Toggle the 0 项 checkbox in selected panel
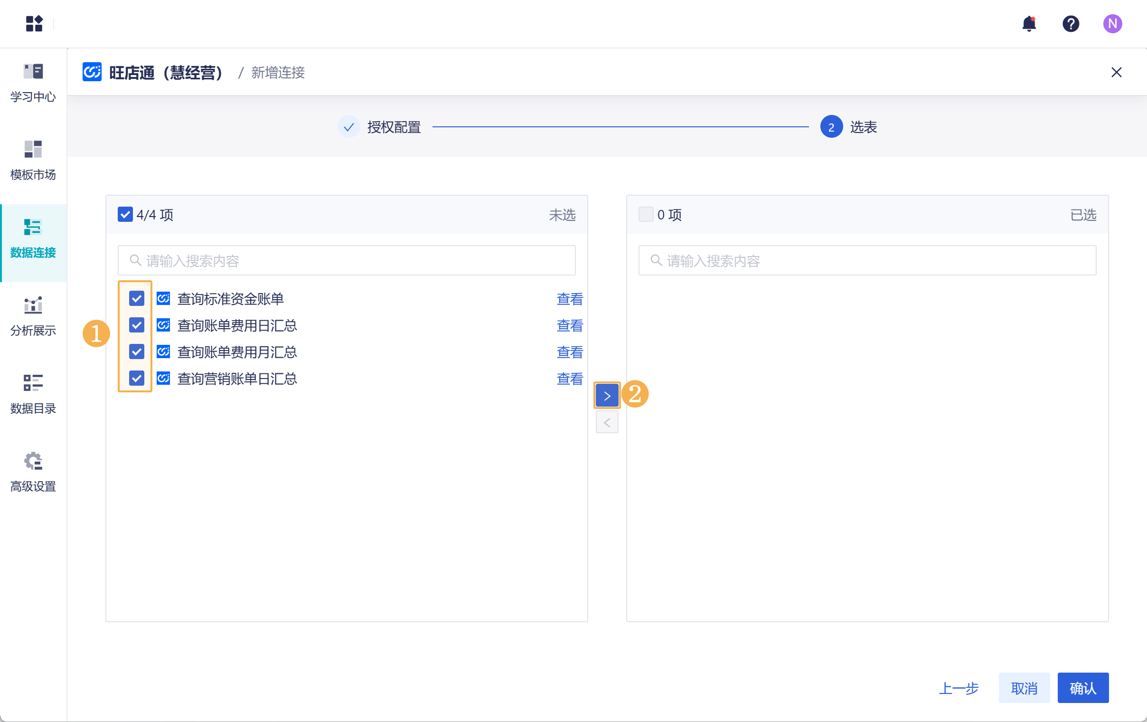The image size is (1147, 722). click(646, 214)
